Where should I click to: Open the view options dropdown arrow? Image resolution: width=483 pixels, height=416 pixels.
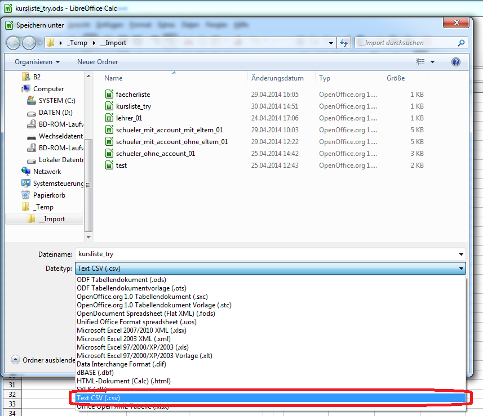click(x=432, y=62)
